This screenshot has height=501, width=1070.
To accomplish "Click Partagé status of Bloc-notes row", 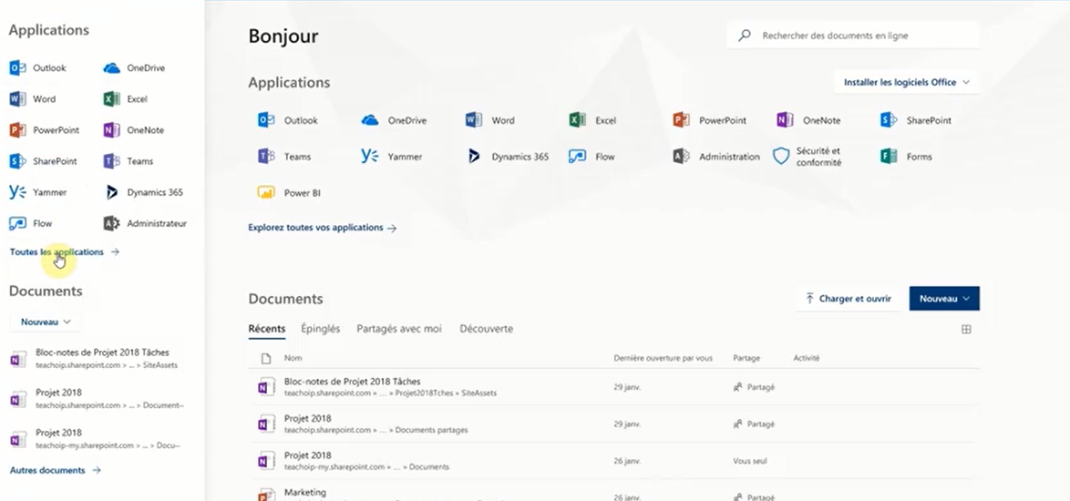I will [x=754, y=387].
